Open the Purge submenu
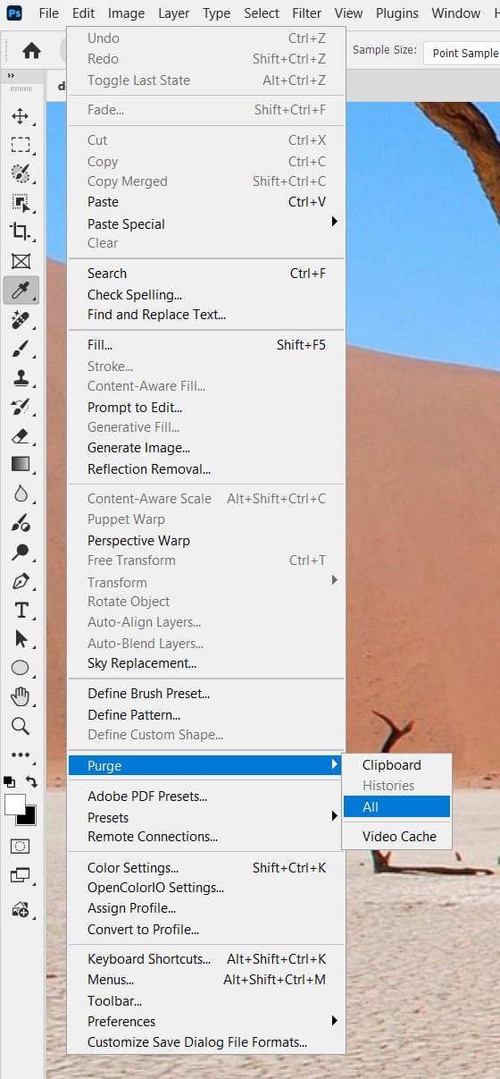500x1079 pixels. click(x=206, y=765)
